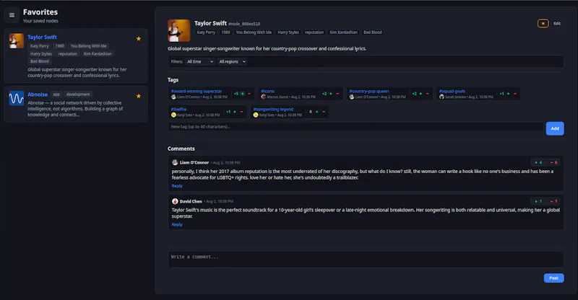Select You Belong With Me header chip

coord(254,32)
